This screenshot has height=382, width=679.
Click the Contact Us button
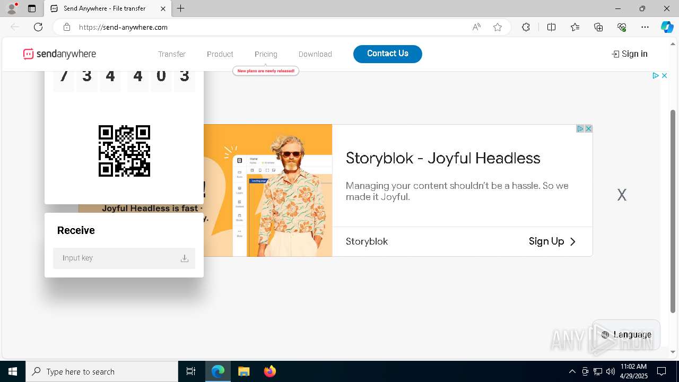coord(388,54)
